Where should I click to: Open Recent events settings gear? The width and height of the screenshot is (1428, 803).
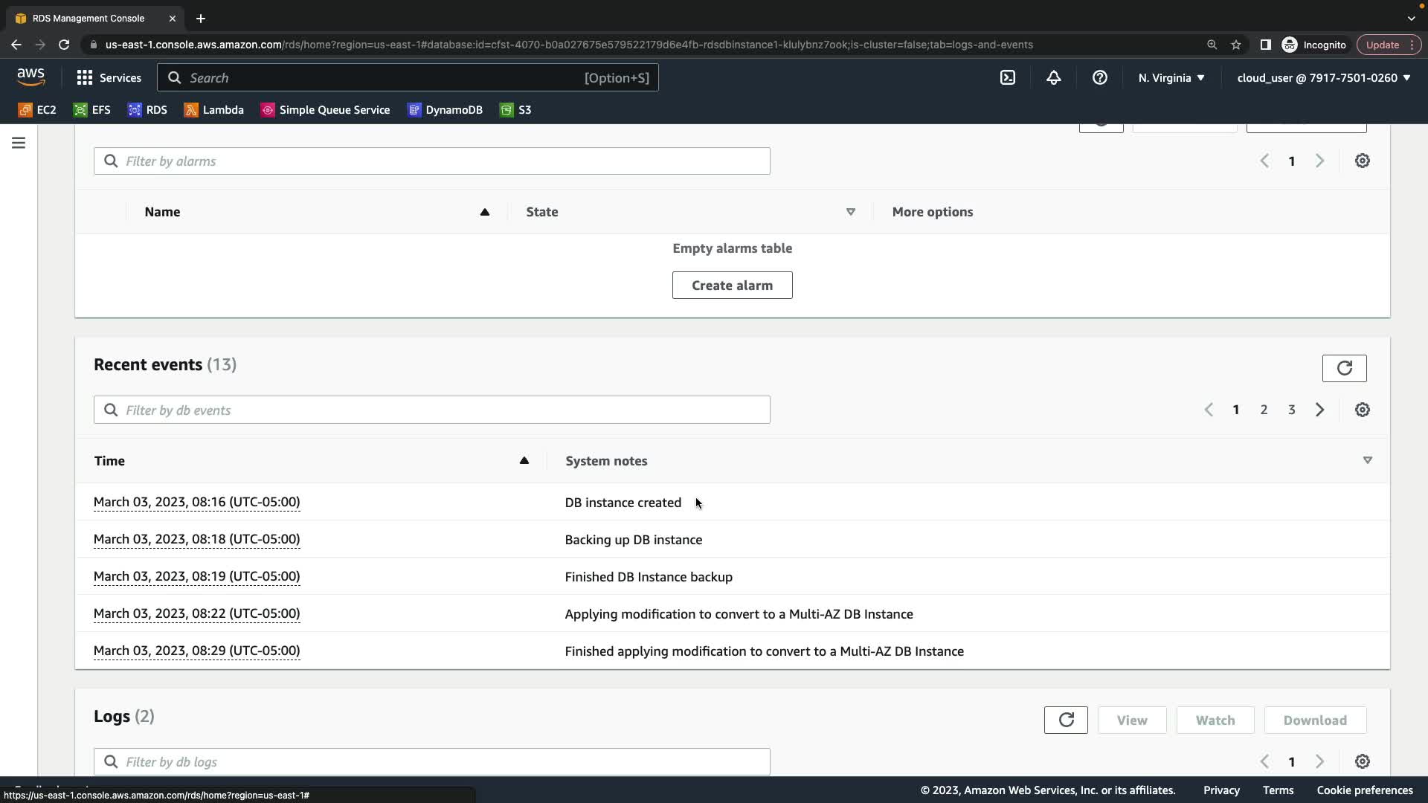tap(1362, 410)
